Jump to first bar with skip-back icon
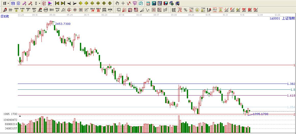This screenshot has width=296, height=134. (x=57, y=3)
